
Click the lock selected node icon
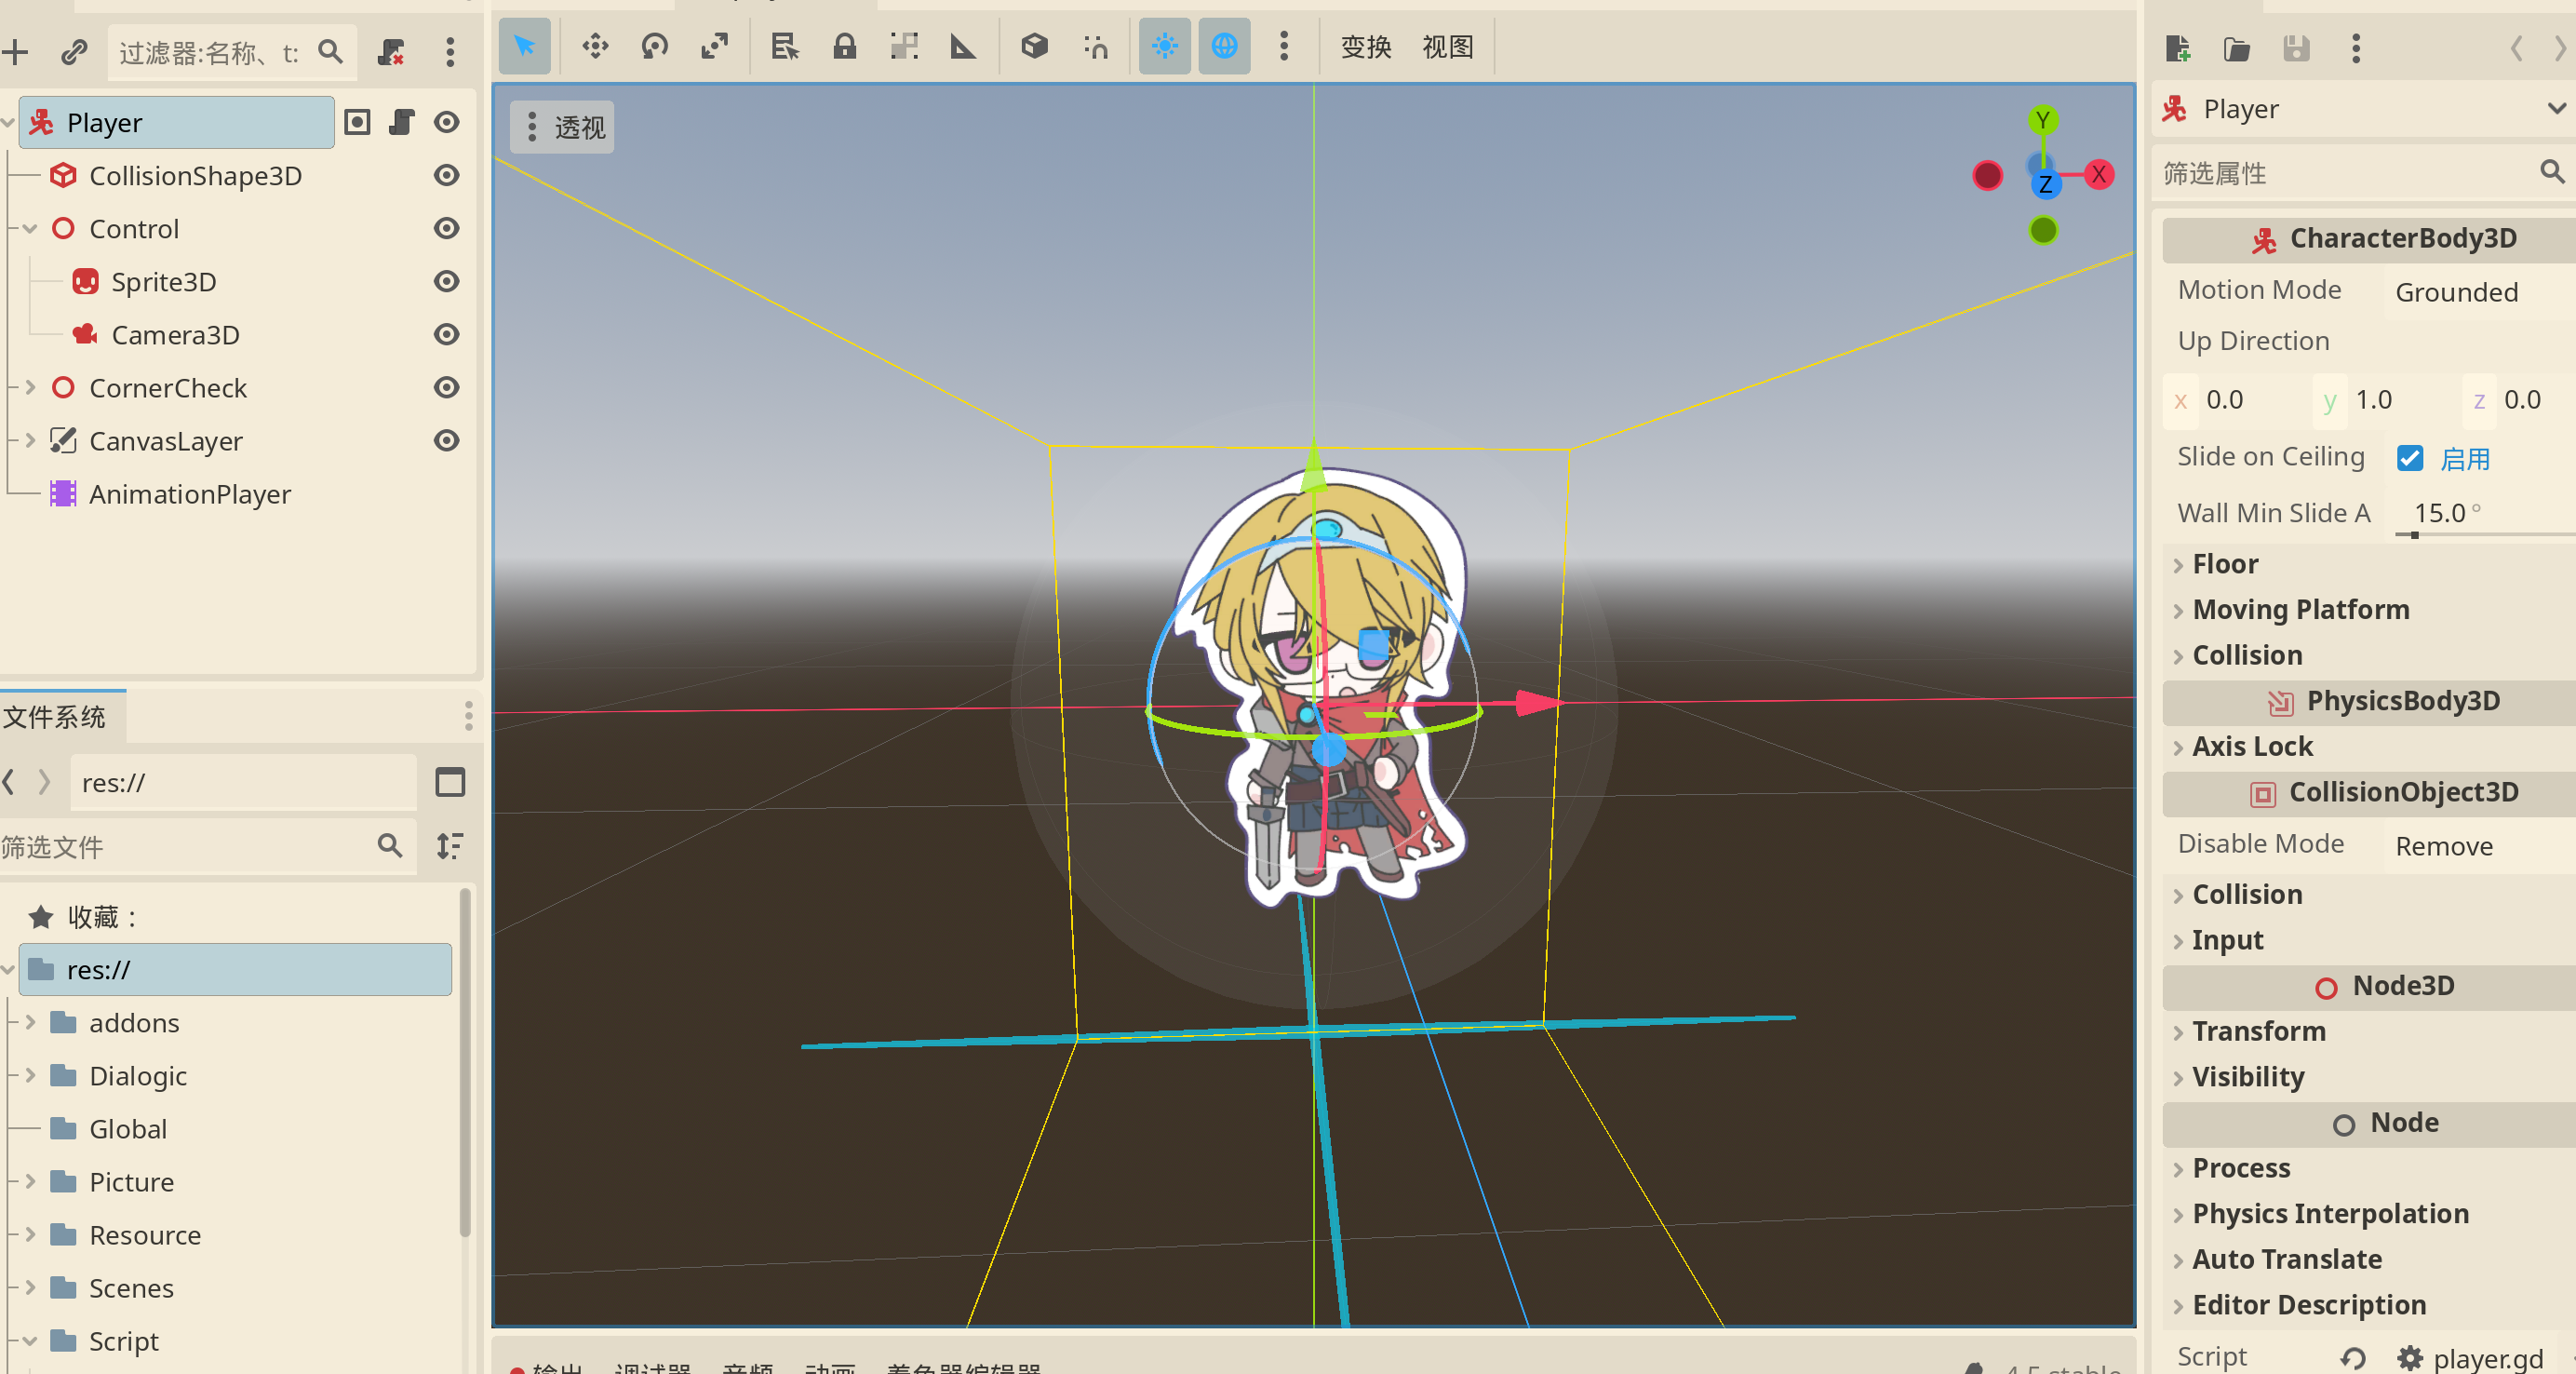845,46
